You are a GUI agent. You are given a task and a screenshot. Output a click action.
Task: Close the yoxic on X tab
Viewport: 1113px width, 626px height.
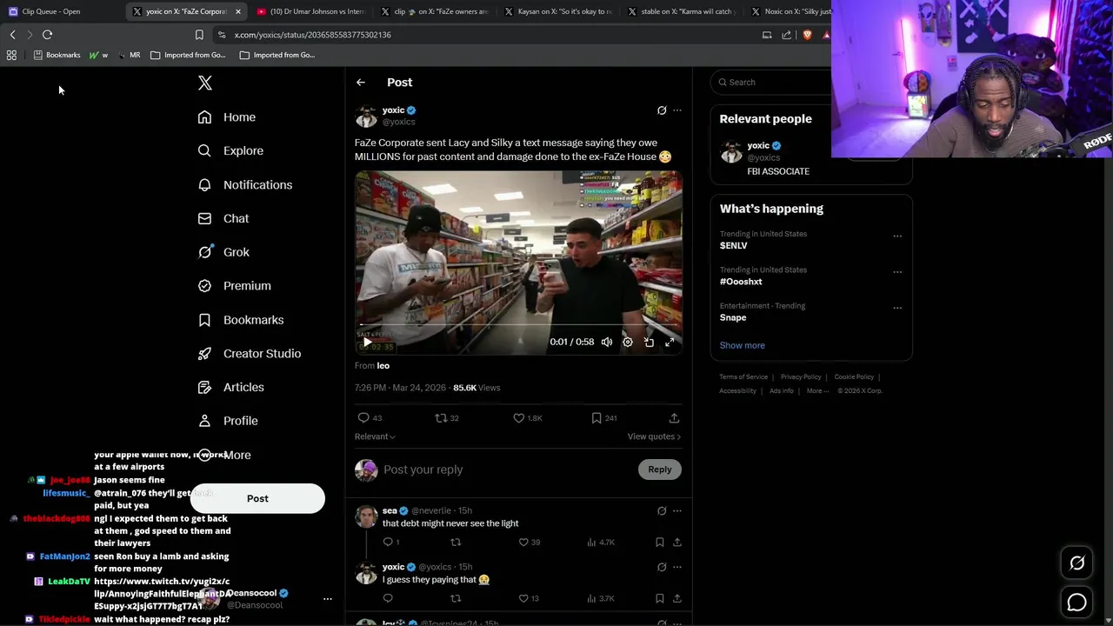tap(238, 11)
